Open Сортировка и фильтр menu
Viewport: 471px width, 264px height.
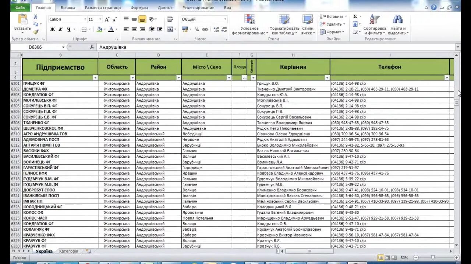tap(375, 25)
